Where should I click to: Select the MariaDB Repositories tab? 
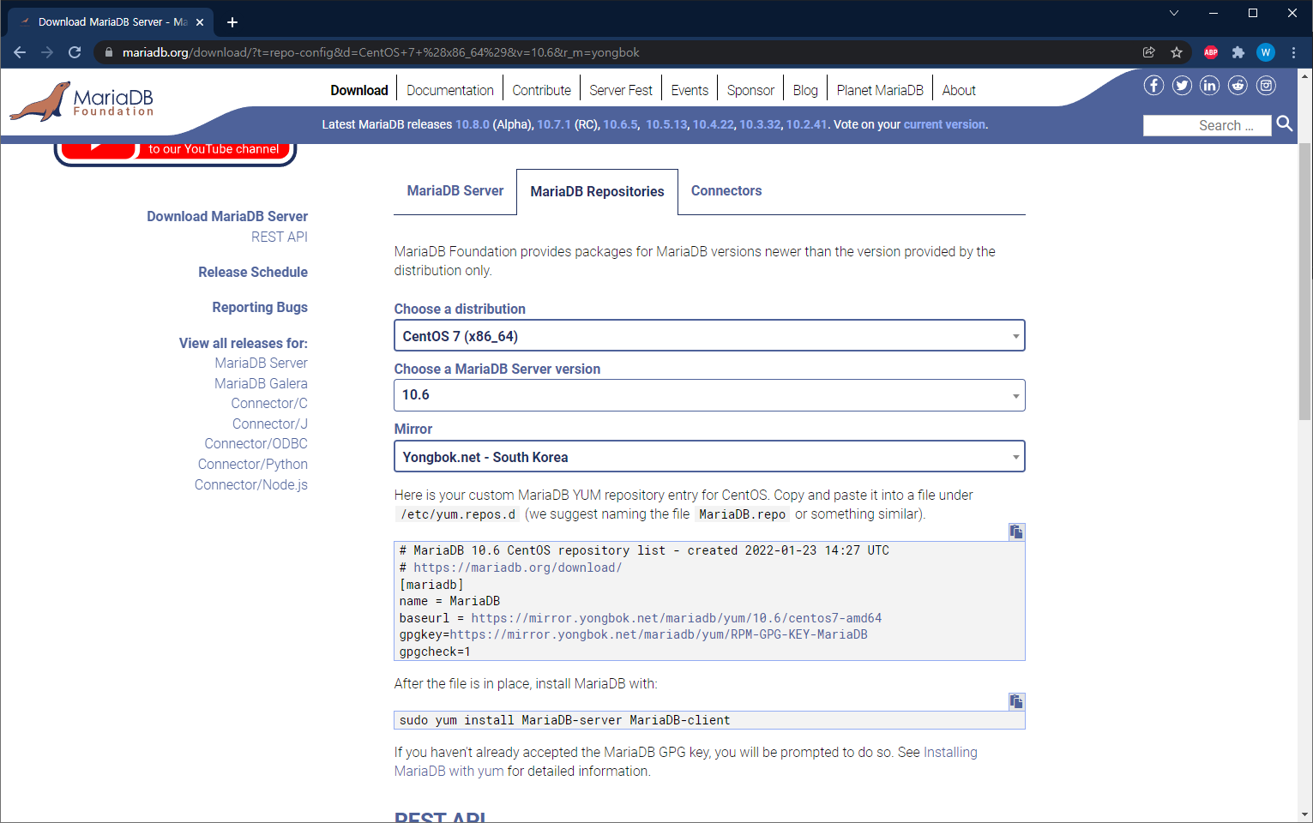pyautogui.click(x=597, y=192)
